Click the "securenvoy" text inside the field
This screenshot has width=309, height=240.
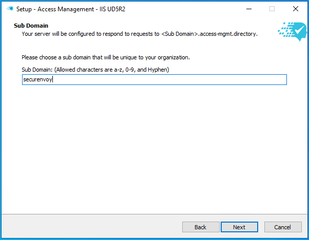(38, 79)
